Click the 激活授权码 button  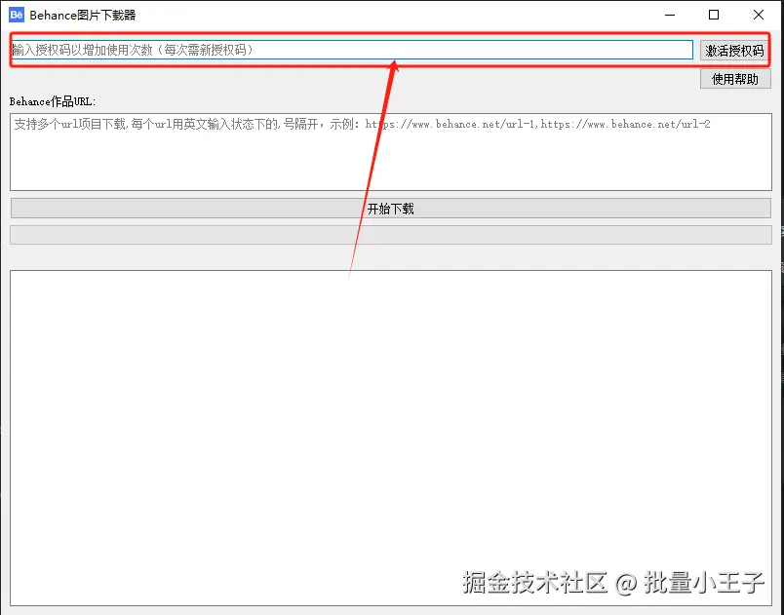coord(734,51)
